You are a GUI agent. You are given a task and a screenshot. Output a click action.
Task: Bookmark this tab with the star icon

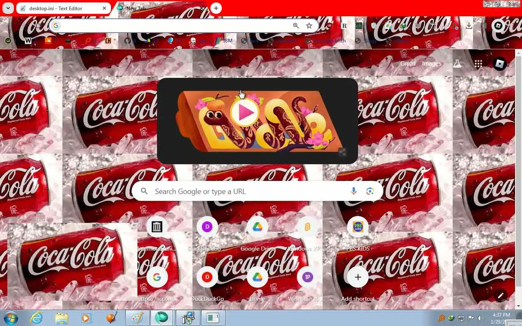pos(309,26)
